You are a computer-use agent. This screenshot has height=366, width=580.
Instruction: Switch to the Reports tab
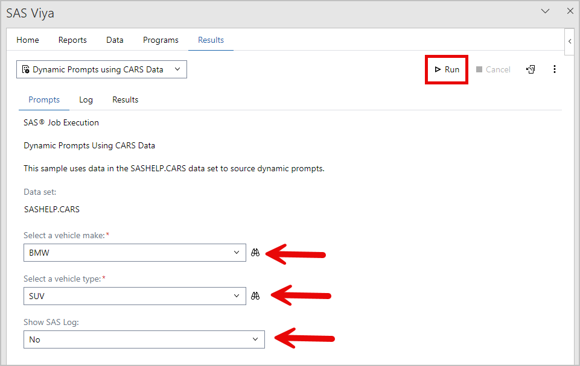point(72,40)
